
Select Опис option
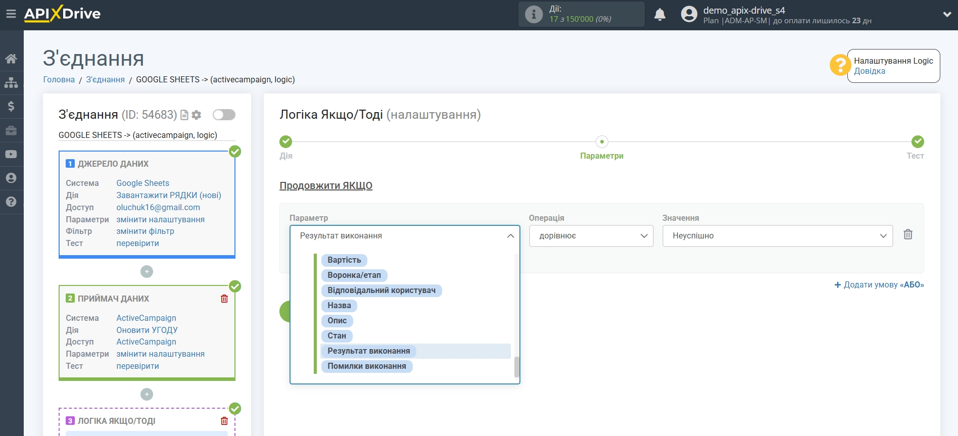[337, 321]
